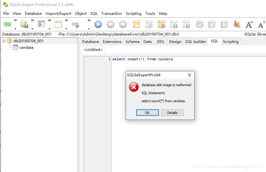Screen dimensions: 266x172
Task: Open the Database menu
Action: pos(33,13)
